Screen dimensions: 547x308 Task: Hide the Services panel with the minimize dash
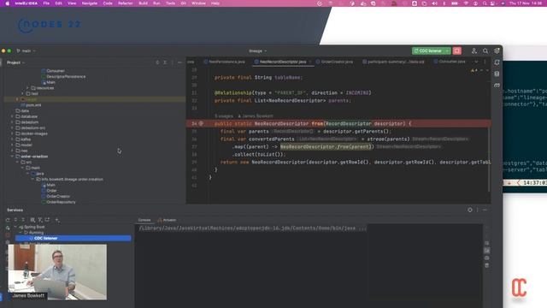(x=485, y=210)
